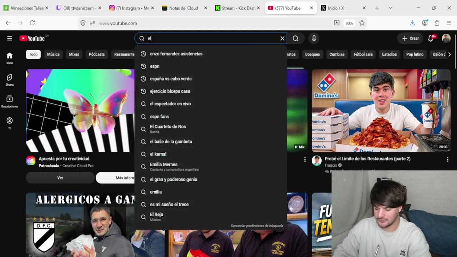Viewport: 457px width, 257px height.
Task: Choose suggestion El Cuarteto de Nos
Action: 211,129
